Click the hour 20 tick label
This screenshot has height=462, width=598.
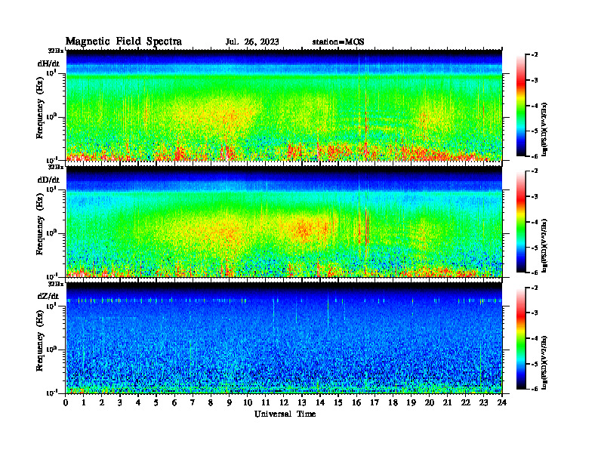pos(430,402)
